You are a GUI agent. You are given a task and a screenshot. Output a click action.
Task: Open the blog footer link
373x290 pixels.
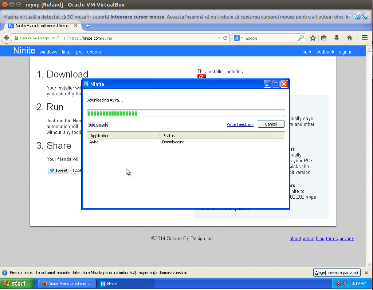(320, 238)
